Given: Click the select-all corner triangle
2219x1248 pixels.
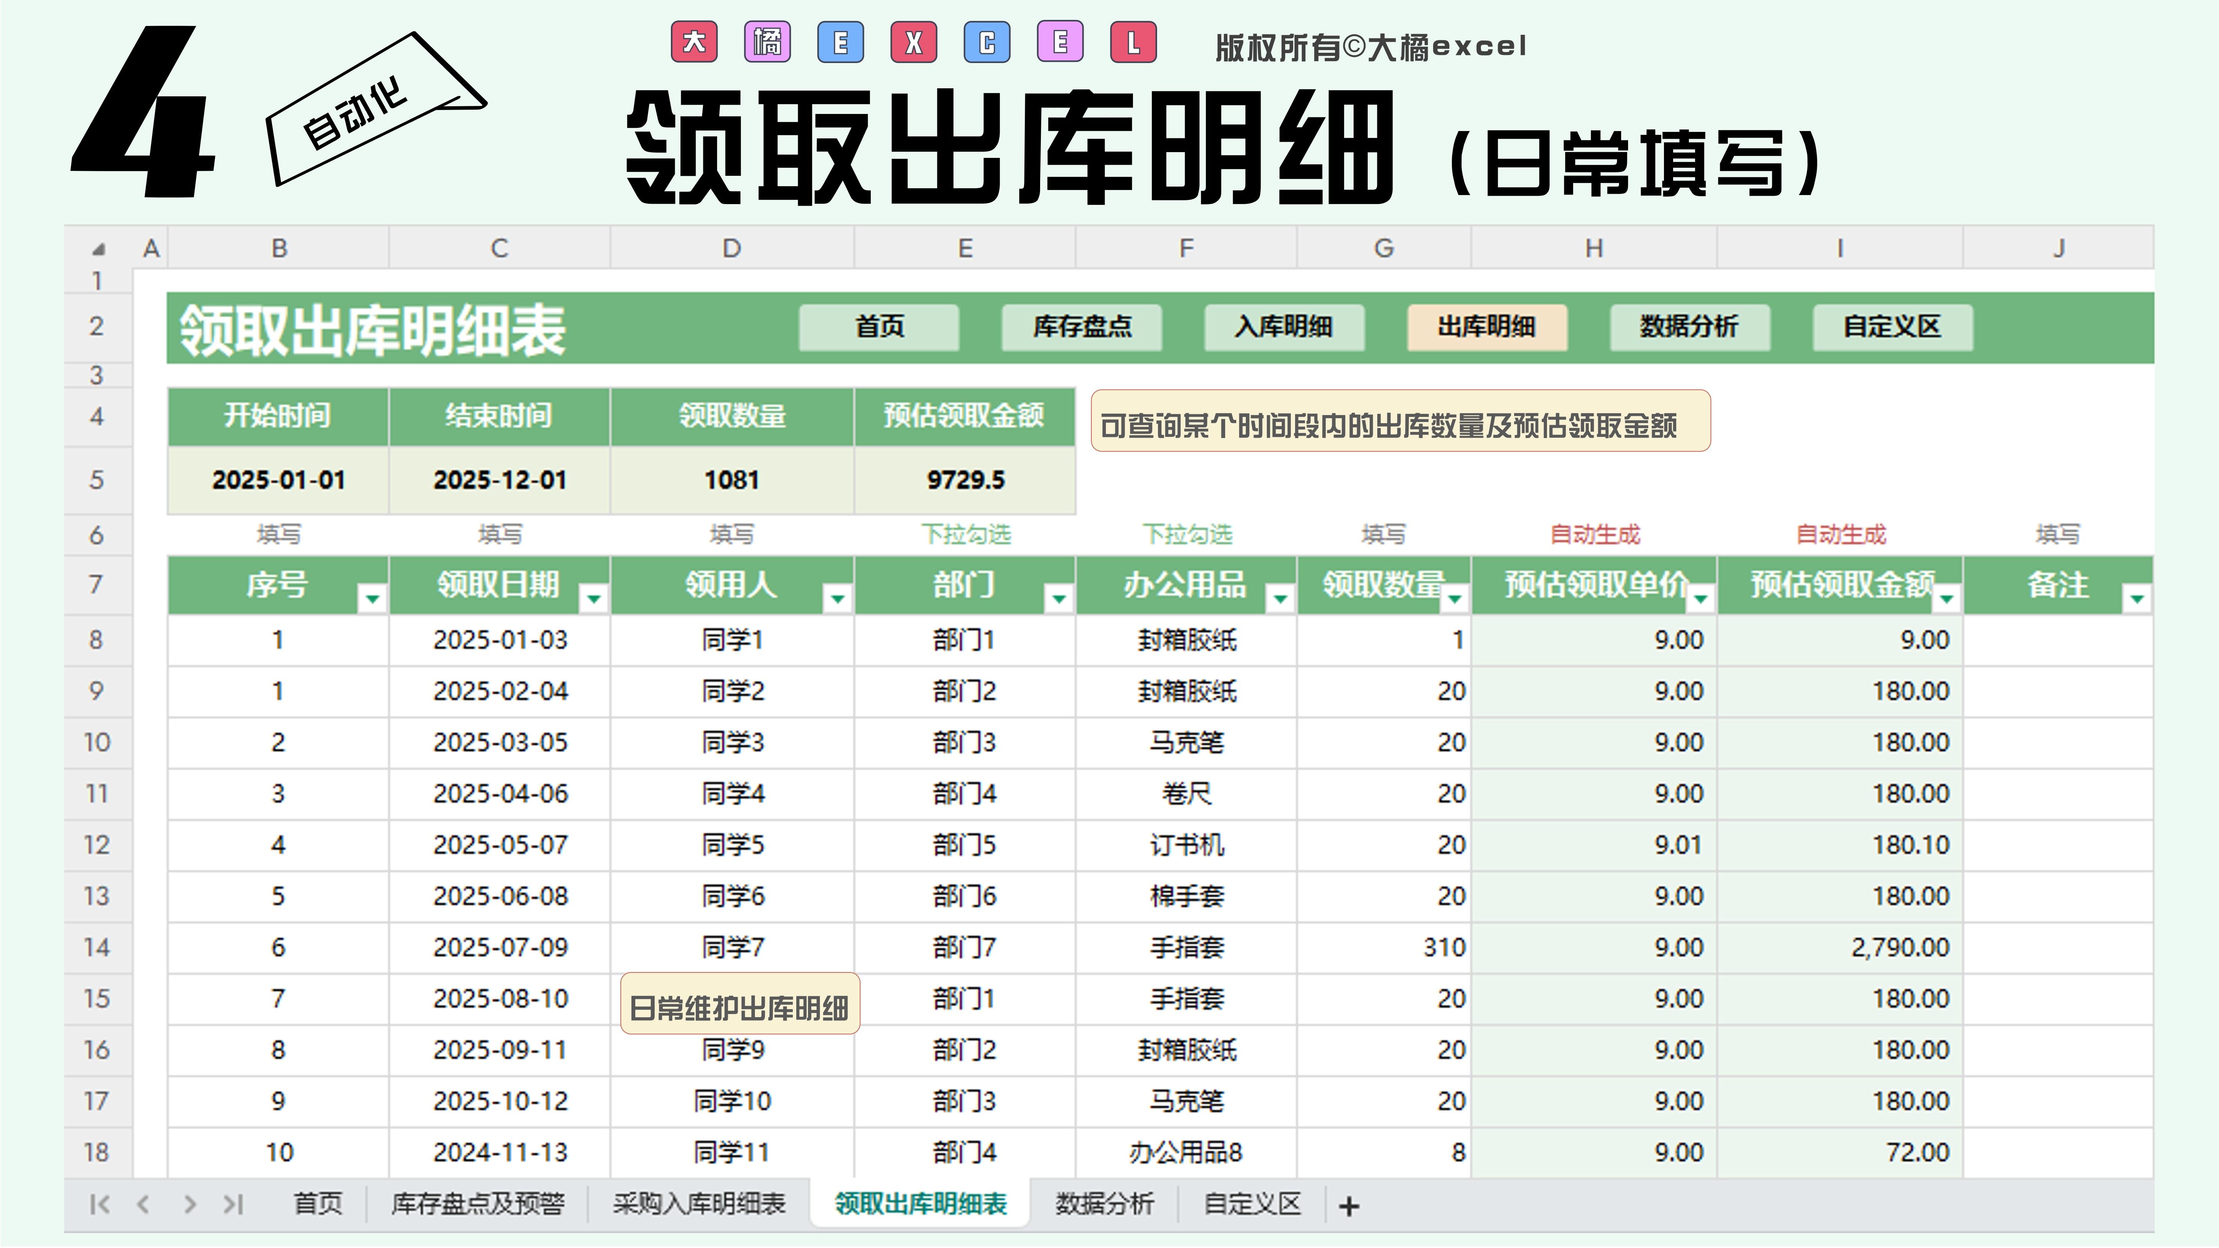Looking at the screenshot, I should pyautogui.click(x=98, y=250).
